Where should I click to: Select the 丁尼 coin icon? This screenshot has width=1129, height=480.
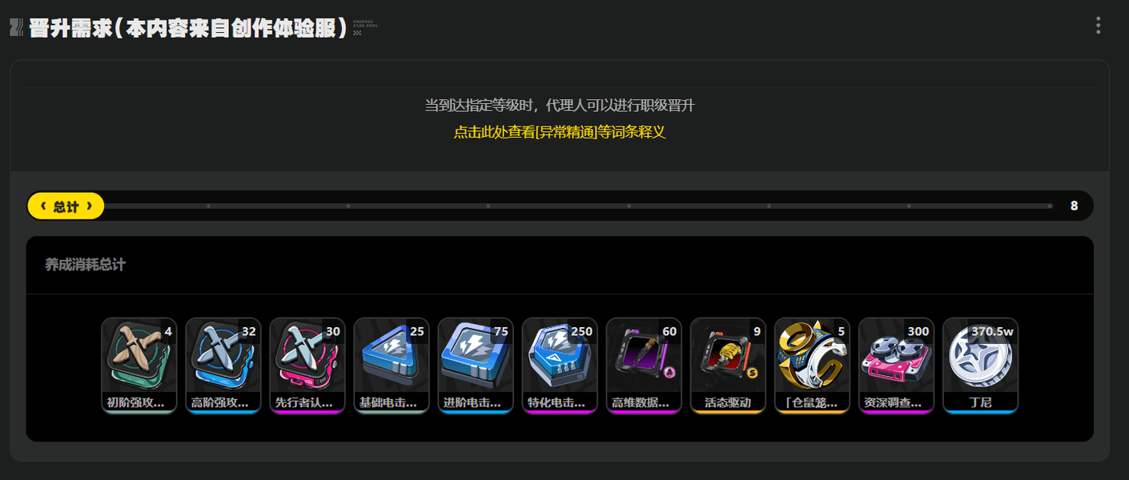coord(980,366)
